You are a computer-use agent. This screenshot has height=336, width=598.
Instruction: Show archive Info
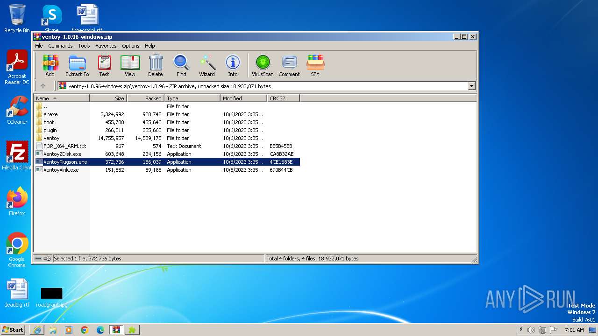(233, 66)
